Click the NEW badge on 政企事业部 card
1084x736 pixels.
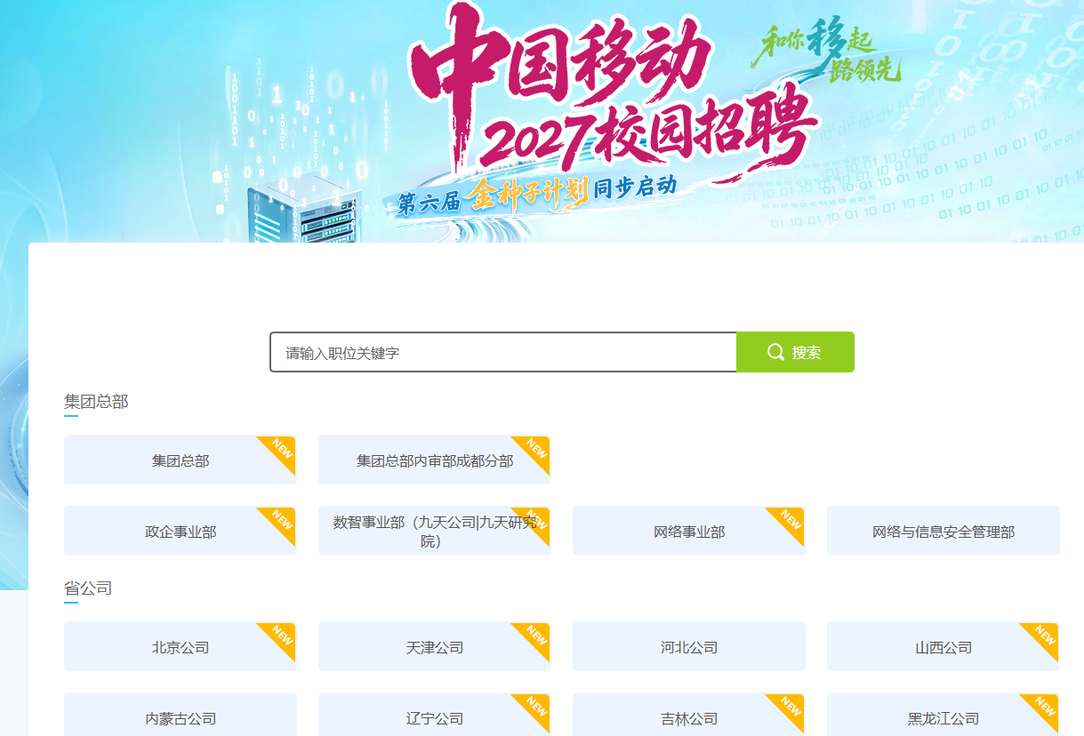(x=281, y=521)
